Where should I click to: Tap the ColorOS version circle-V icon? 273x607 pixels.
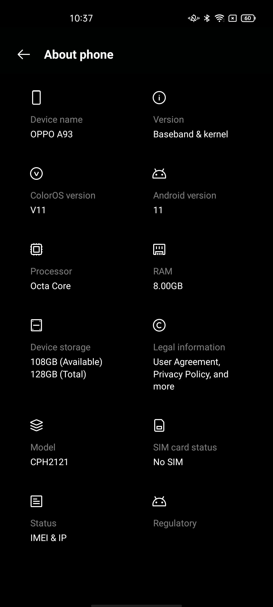click(x=36, y=174)
